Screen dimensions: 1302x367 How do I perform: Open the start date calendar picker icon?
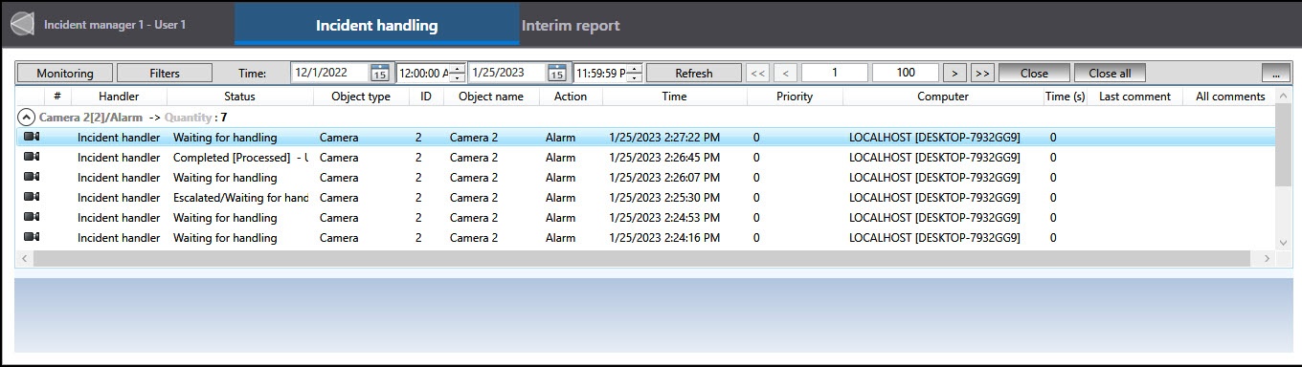coord(379,73)
